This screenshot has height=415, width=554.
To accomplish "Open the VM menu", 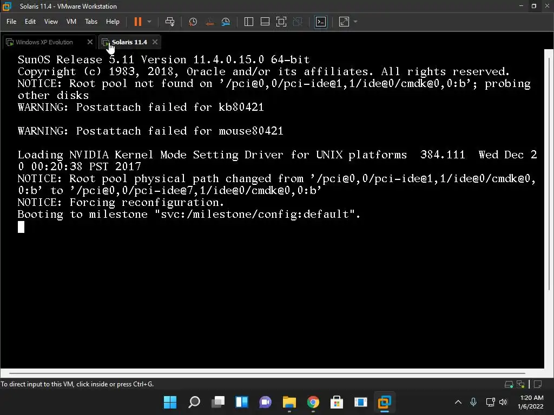I will click(71, 22).
